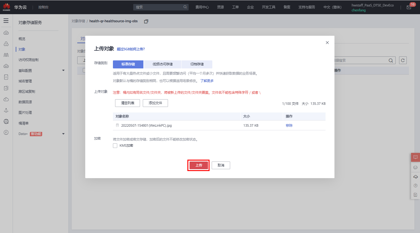Select 低频访问存储 storage class
Image resolution: width=420 pixels, height=233 pixels.
(162, 64)
